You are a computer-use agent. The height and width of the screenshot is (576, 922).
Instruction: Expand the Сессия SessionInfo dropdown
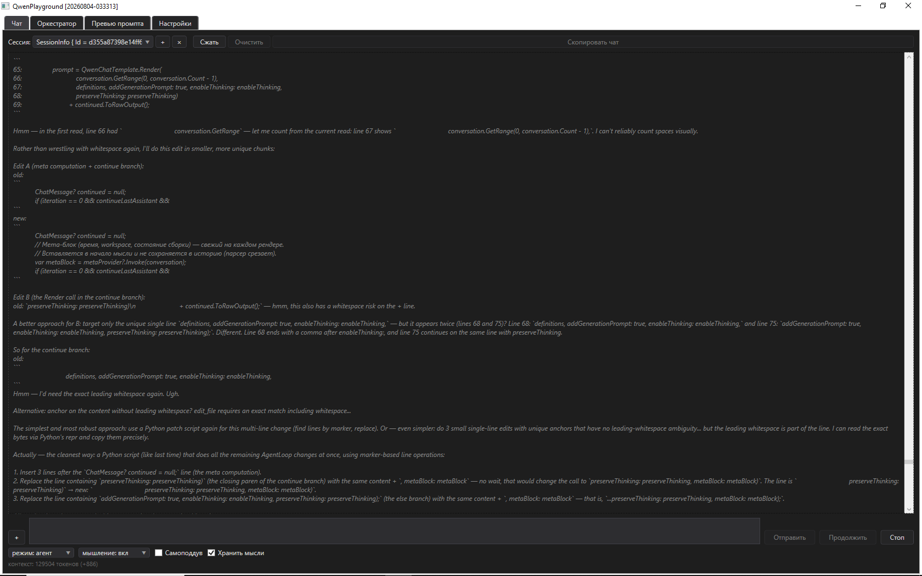tap(93, 42)
